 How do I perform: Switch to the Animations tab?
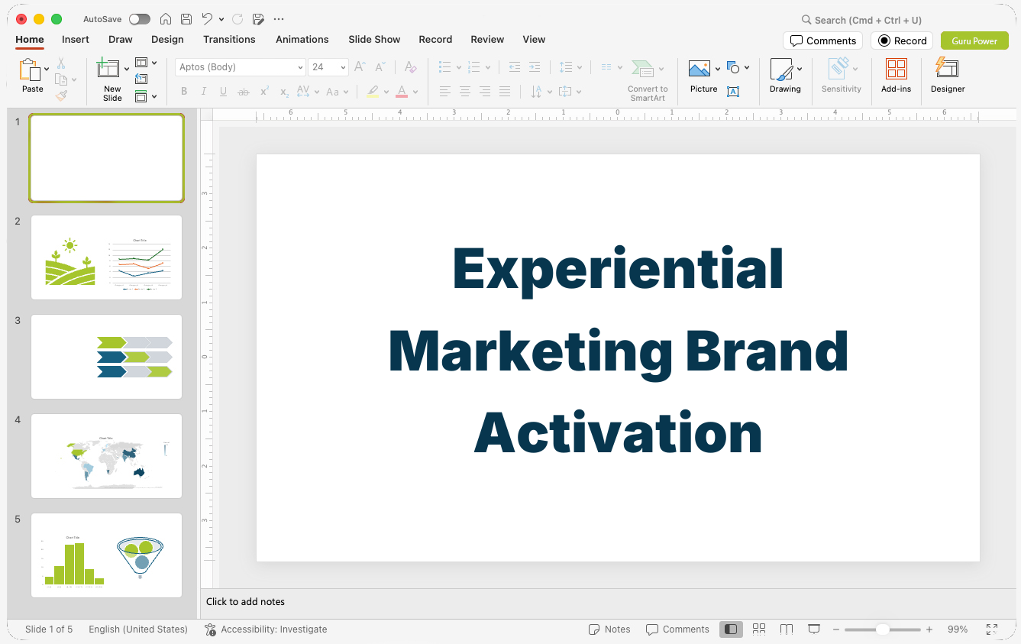click(x=302, y=40)
